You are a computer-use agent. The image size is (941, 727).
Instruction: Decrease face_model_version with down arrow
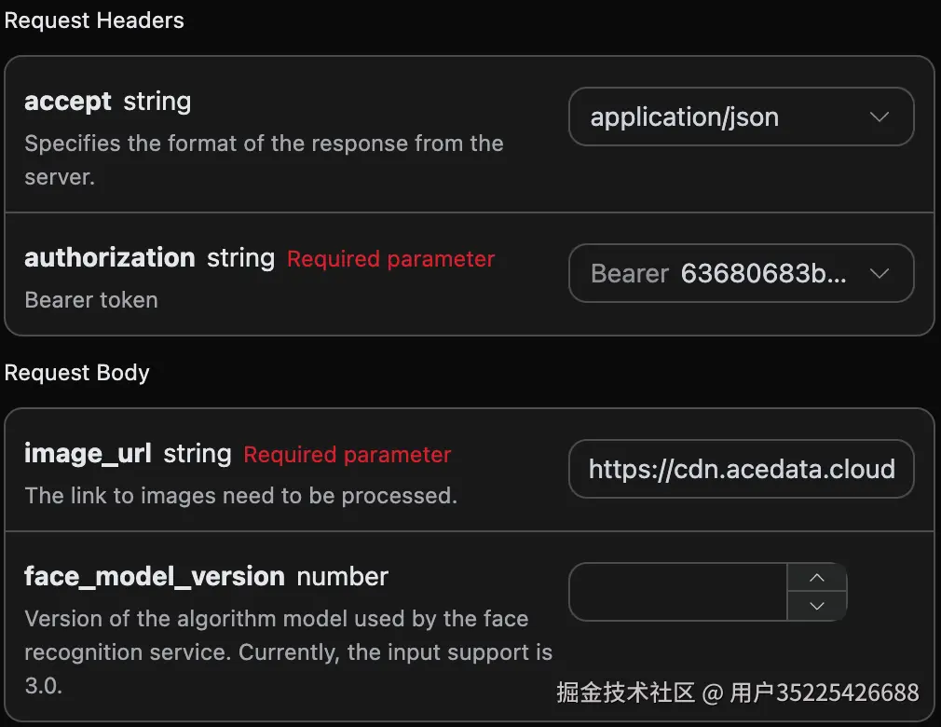[x=817, y=606]
